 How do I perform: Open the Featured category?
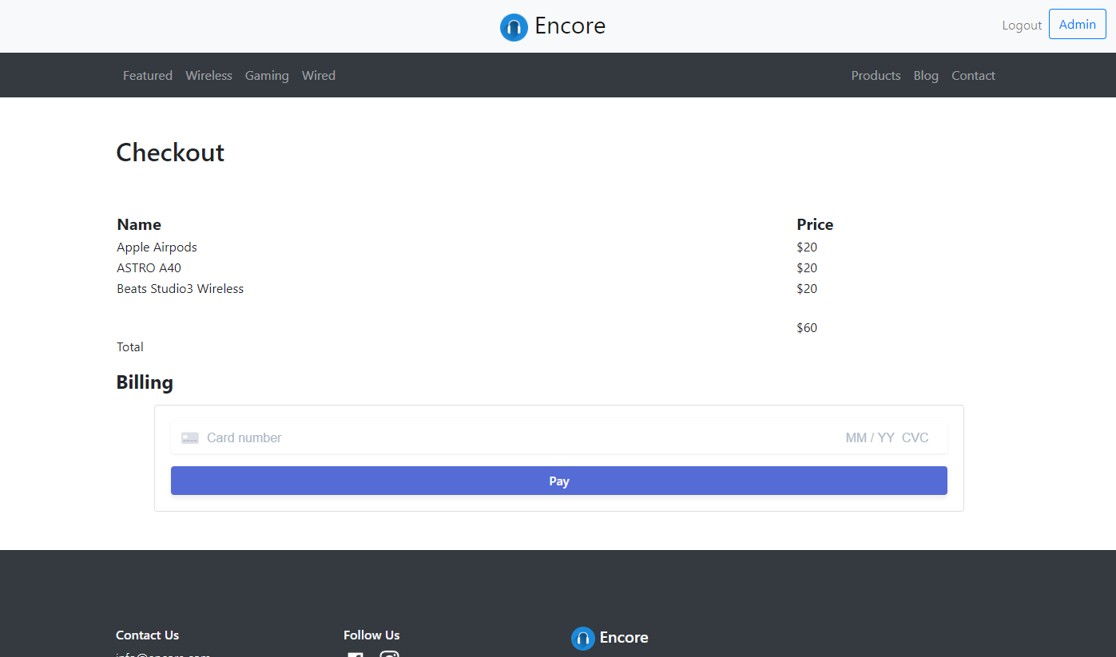click(148, 76)
